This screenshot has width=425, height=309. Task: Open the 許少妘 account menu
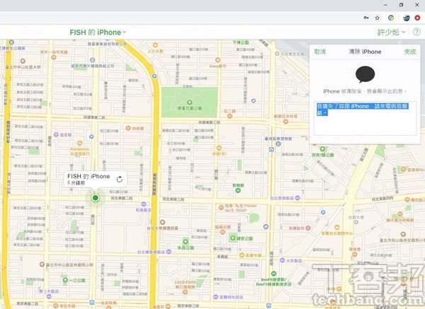pos(392,33)
